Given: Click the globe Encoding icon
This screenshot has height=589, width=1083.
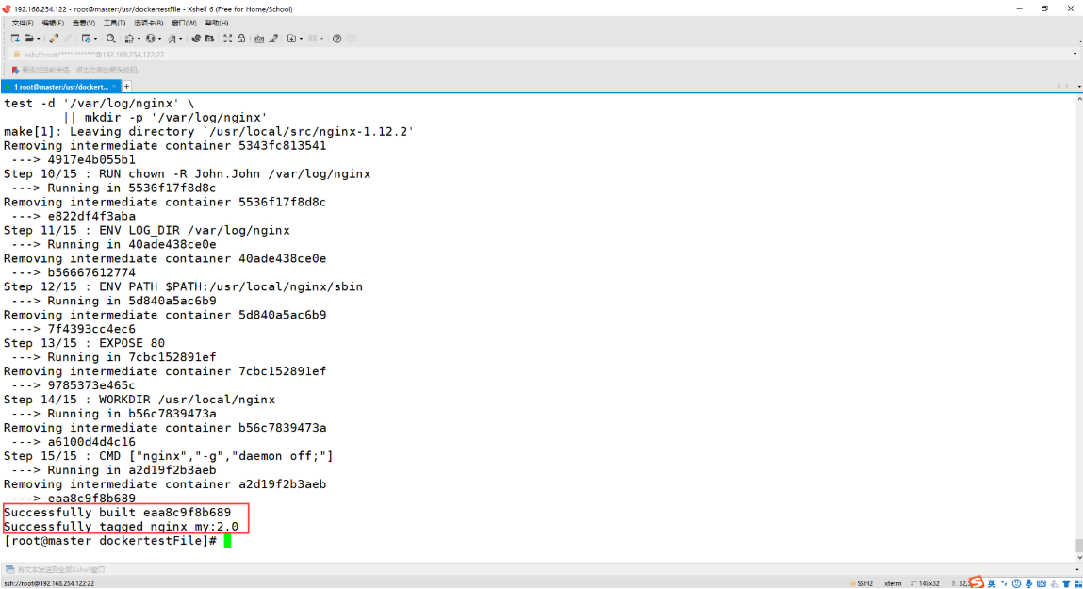Looking at the screenshot, I should pyautogui.click(x=150, y=39).
